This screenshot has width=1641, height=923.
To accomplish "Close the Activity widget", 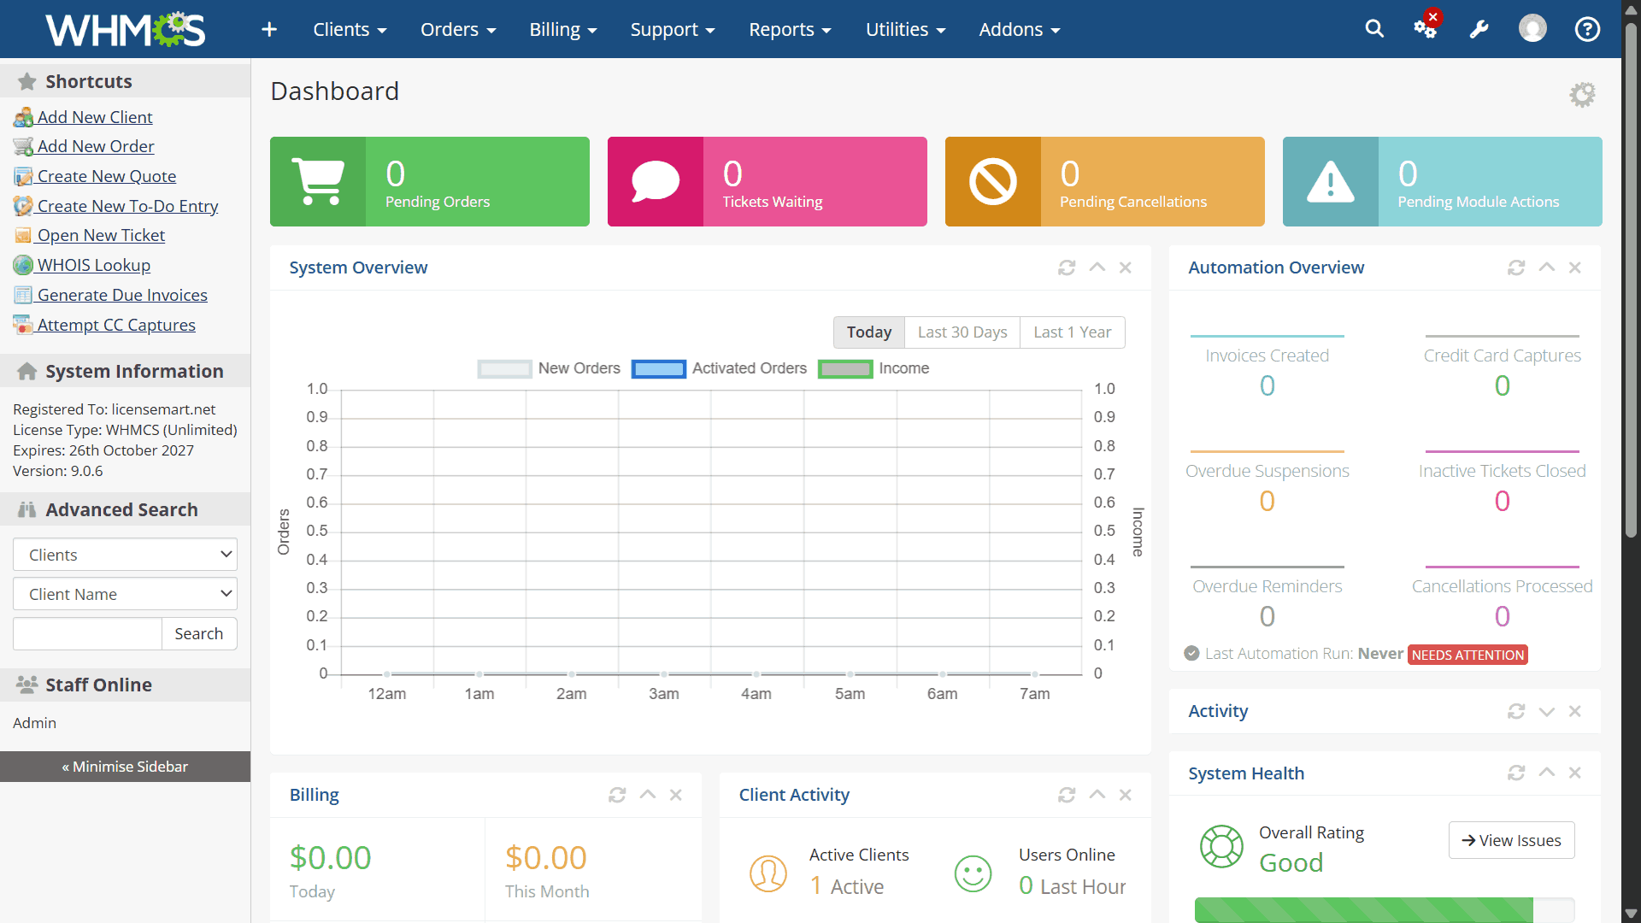I will (x=1575, y=711).
